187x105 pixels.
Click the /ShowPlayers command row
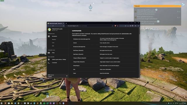[104, 66]
